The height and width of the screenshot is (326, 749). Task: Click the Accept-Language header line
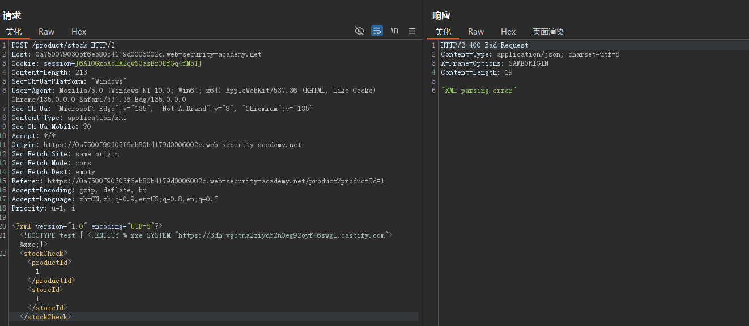tap(114, 199)
